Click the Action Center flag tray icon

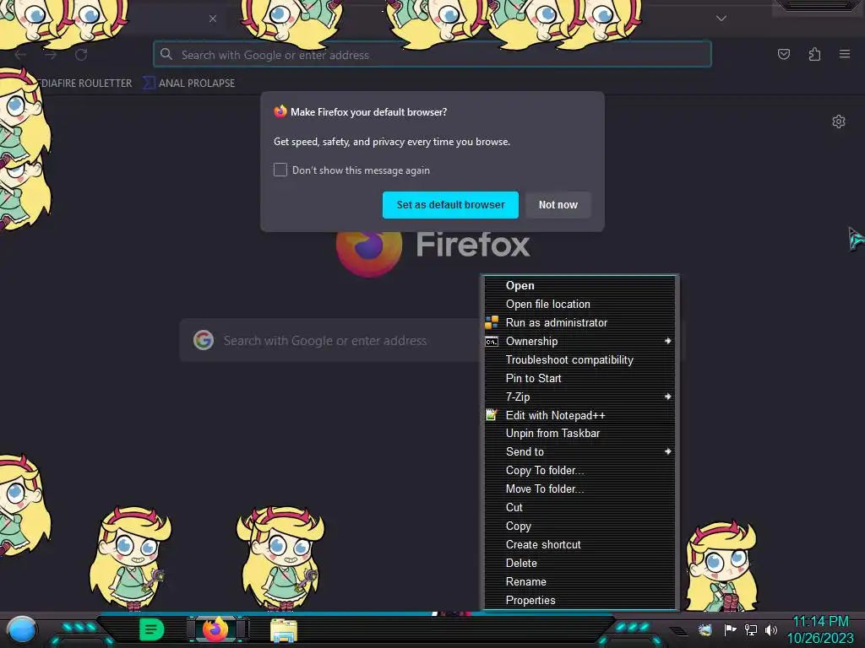click(730, 629)
